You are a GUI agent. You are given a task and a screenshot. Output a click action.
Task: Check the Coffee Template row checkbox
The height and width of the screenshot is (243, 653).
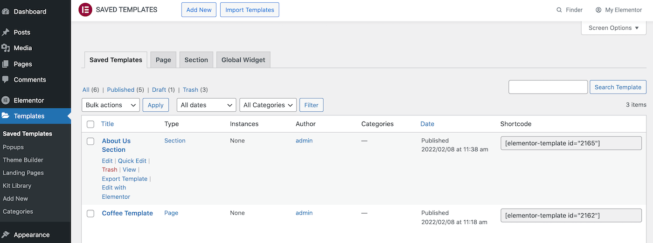point(90,213)
